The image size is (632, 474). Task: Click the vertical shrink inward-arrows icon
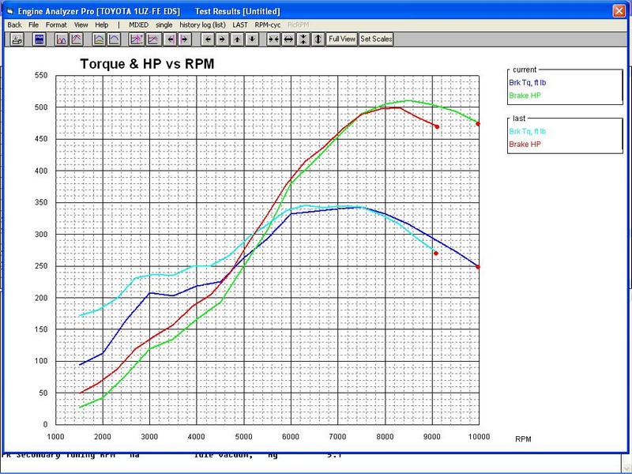[303, 39]
